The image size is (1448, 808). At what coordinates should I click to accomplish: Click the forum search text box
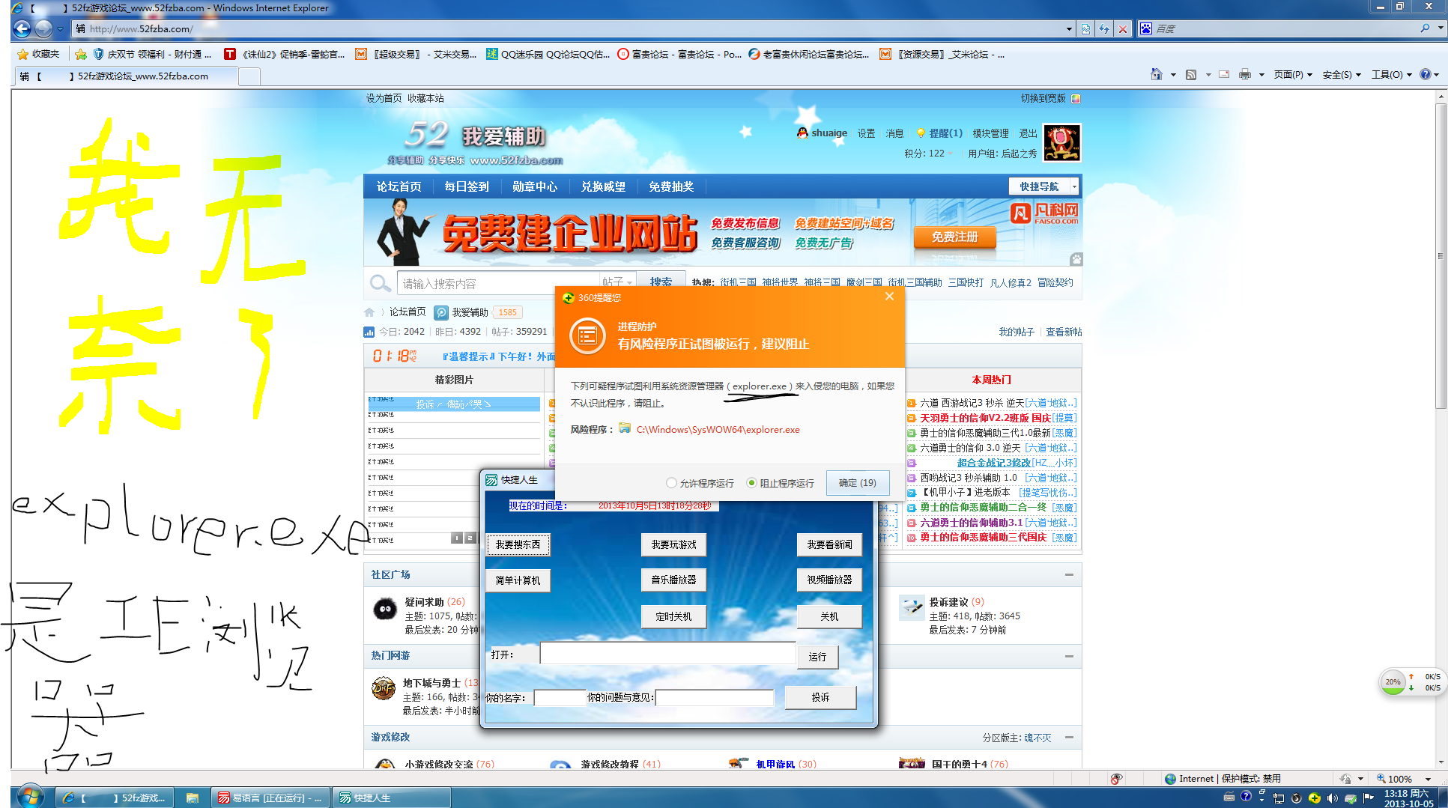pyautogui.click(x=498, y=283)
